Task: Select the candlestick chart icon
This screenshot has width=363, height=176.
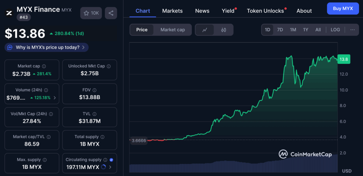Action: (223, 30)
